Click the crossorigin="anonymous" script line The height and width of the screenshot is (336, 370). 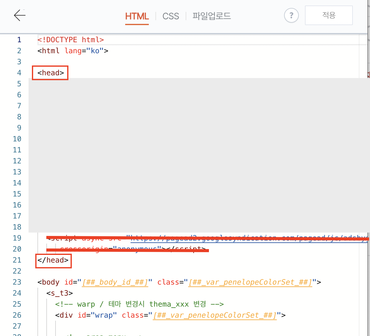(133, 249)
